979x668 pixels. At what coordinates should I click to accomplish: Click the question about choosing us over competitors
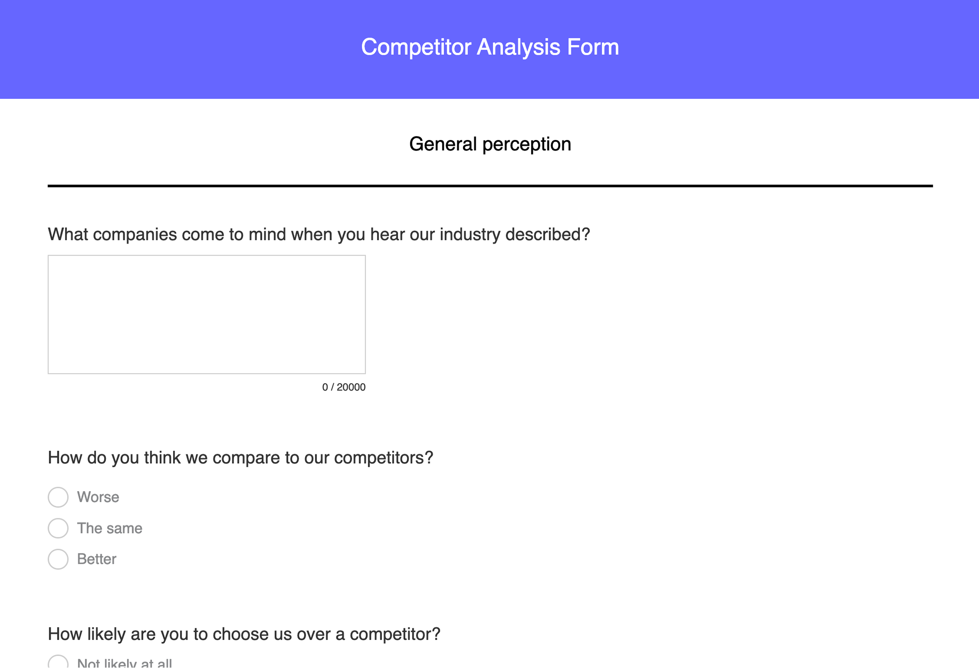pyautogui.click(x=244, y=635)
